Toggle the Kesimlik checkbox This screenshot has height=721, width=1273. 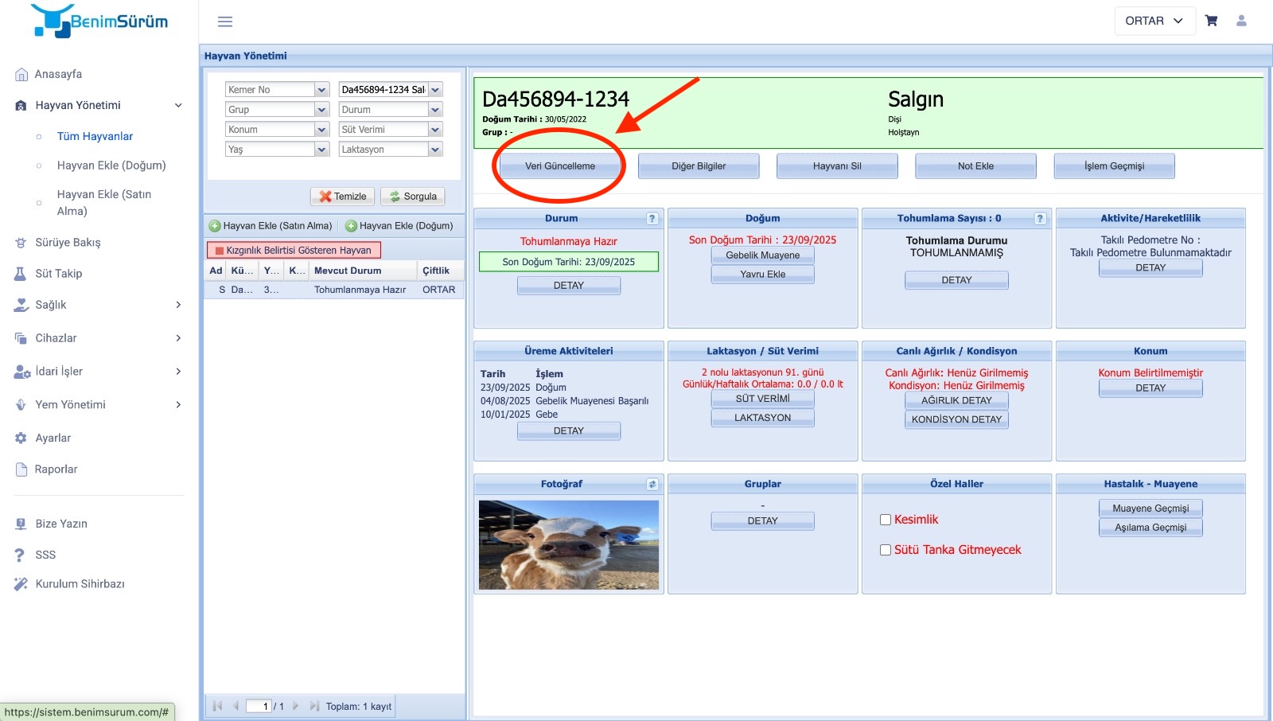coord(885,520)
